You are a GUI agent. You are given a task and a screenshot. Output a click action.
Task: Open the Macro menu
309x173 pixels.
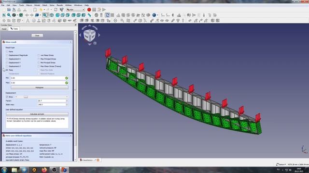coord(29,5)
